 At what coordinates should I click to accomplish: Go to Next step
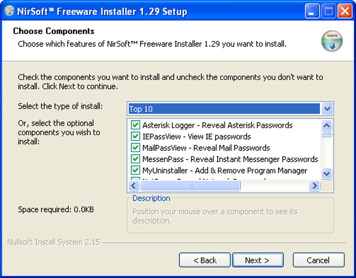[258, 260]
